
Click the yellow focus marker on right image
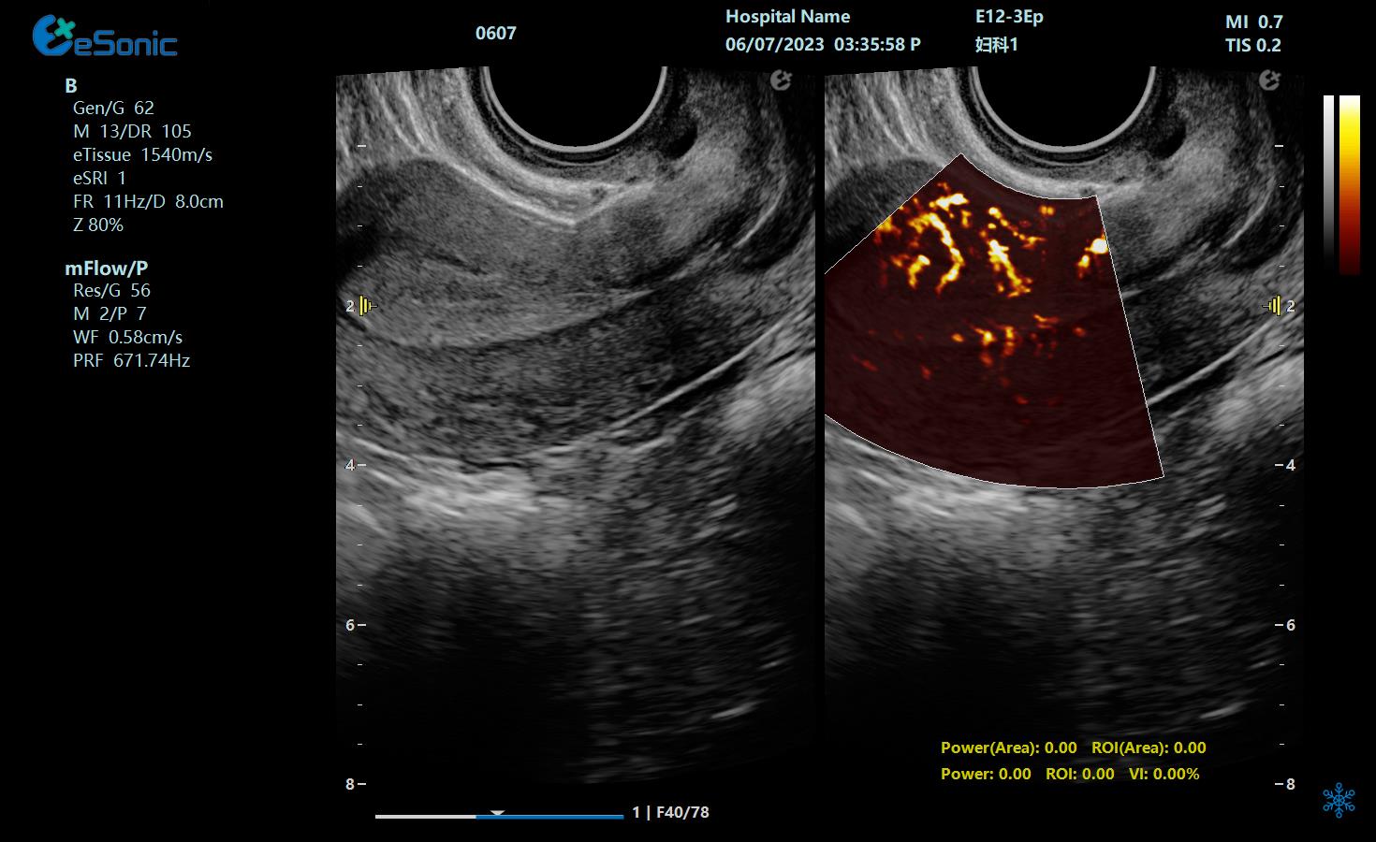click(1273, 306)
